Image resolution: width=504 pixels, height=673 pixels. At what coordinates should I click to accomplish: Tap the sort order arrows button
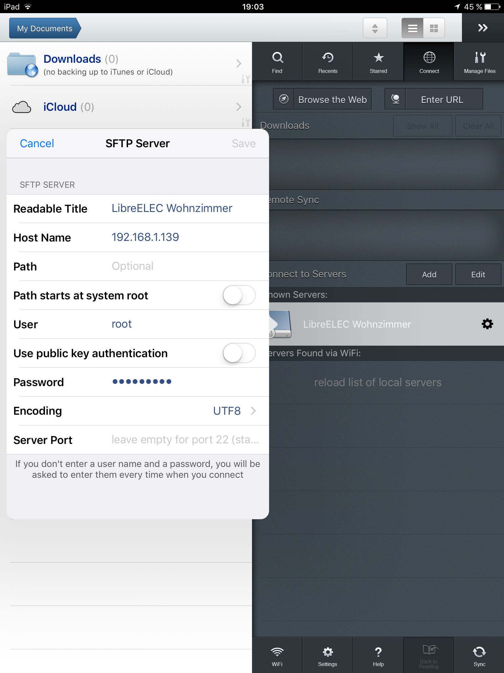click(375, 28)
